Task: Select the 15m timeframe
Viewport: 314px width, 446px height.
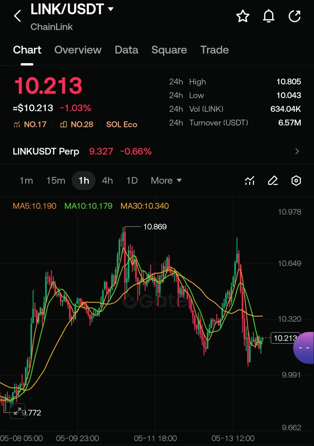Action: pos(56,180)
